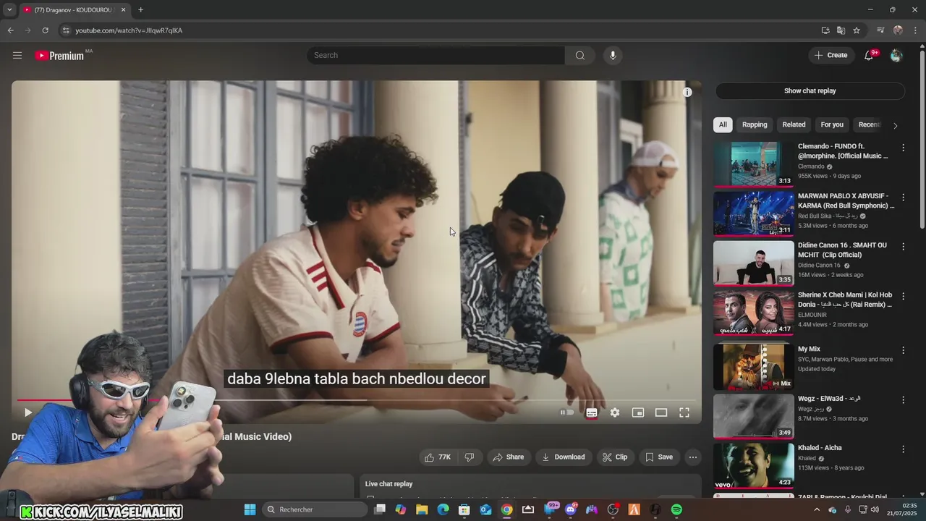Viewport: 926px width, 521px height.
Task: Enter full screen mode
Action: coord(684,412)
